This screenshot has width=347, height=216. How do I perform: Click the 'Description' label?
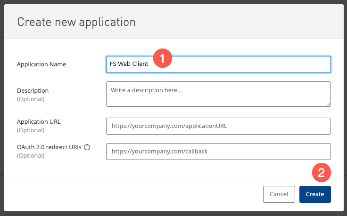click(33, 90)
